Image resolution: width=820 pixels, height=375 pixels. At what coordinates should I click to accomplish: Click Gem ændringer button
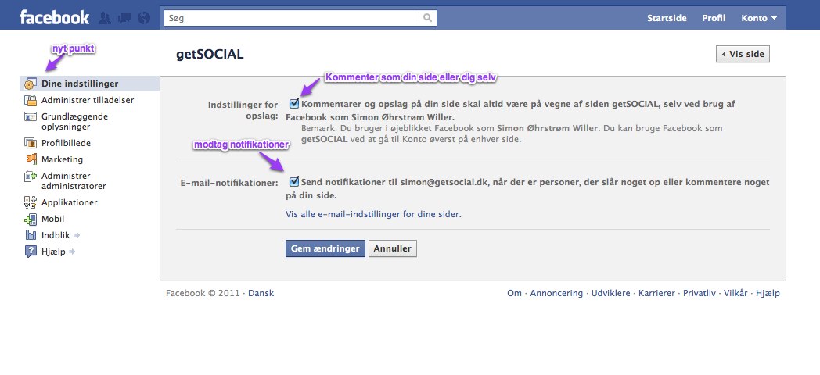[x=325, y=248]
